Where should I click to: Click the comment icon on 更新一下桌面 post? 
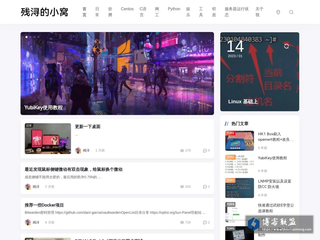point(205,151)
